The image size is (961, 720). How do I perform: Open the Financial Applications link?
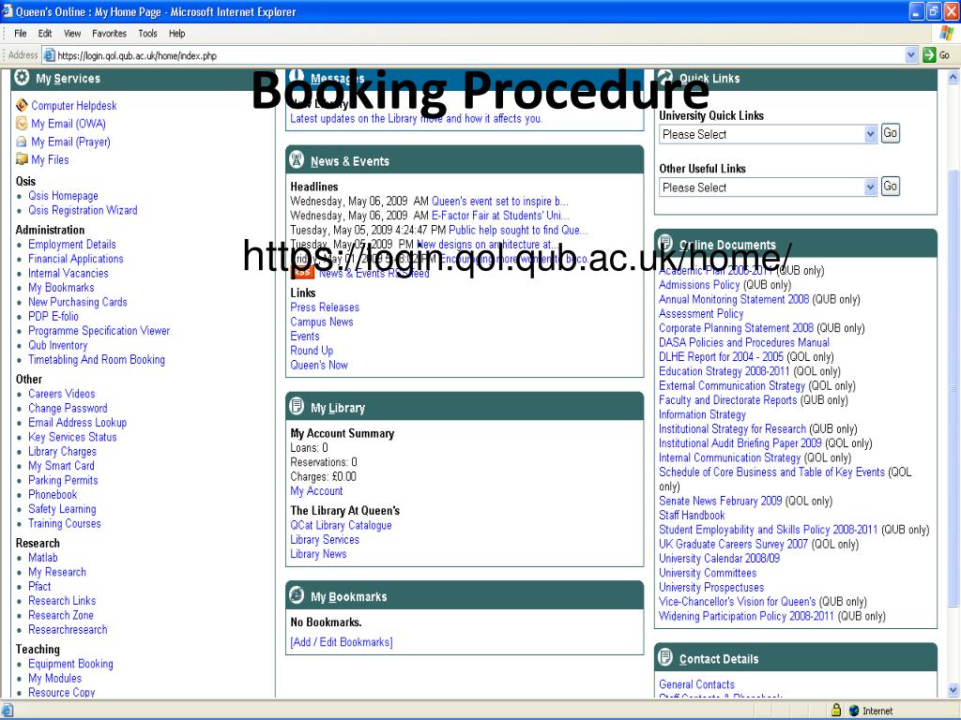coord(75,259)
